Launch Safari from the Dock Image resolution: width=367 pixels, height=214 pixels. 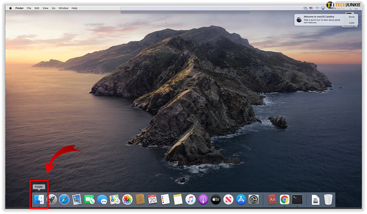[x=64, y=200]
